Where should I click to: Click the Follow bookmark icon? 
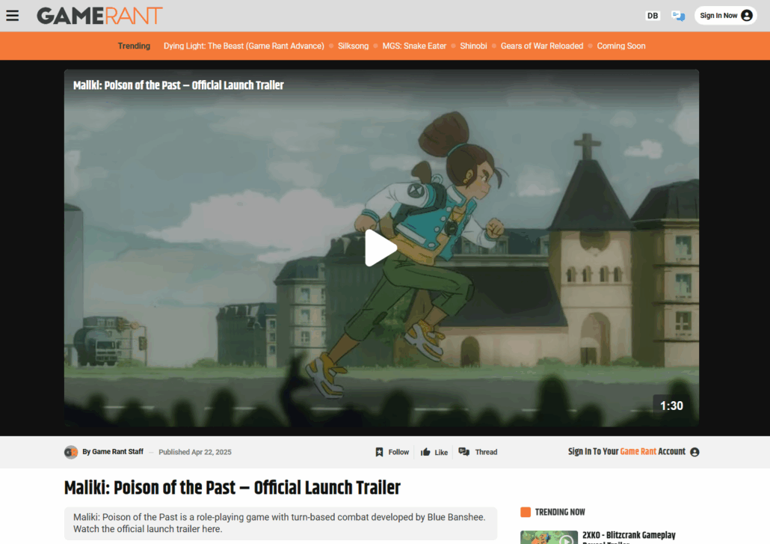(380, 452)
